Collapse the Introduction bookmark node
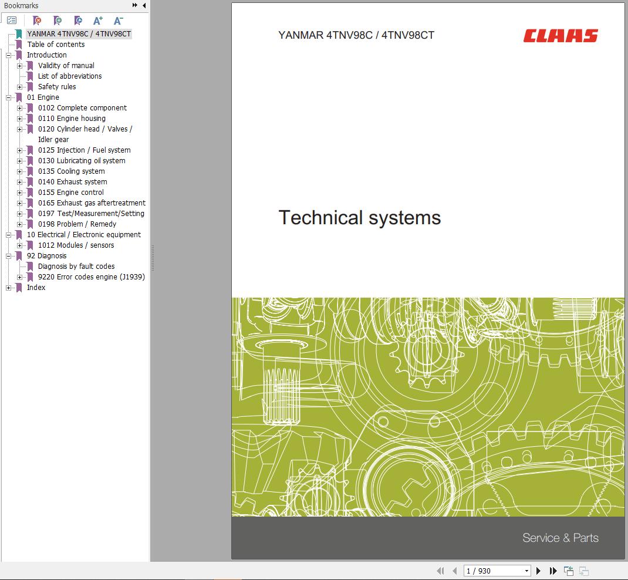 pos(8,55)
